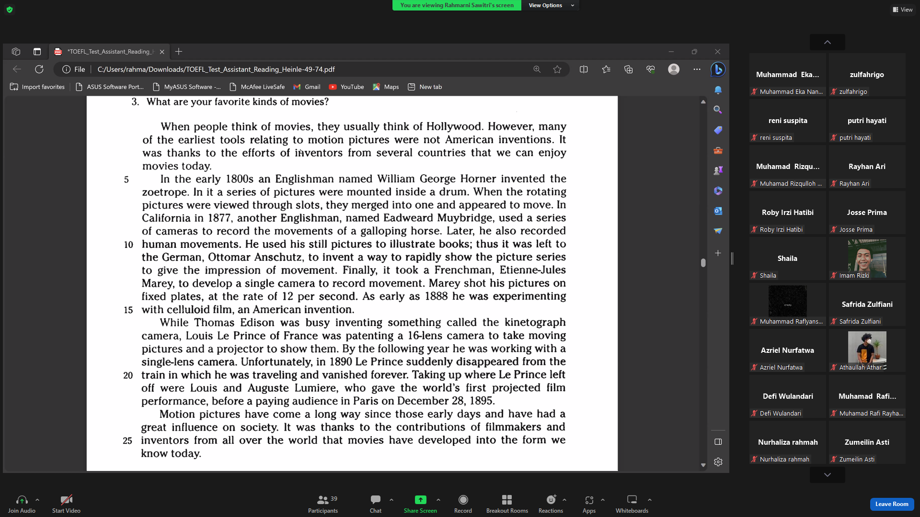The height and width of the screenshot is (517, 920).
Task: Open the sidebar Games chess icon
Action: click(718, 170)
